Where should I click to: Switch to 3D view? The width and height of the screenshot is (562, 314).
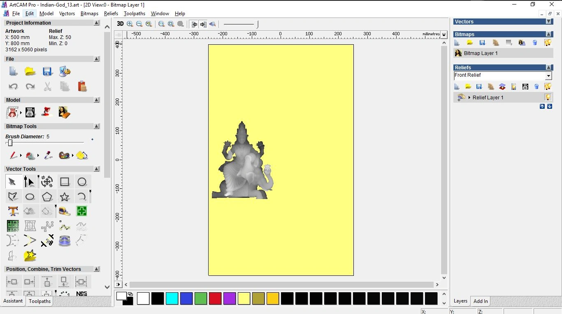tap(120, 24)
